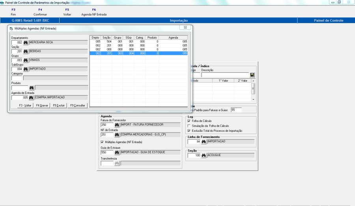Click Grupo code field 003
Screen dimensions: 355x206
tap(17, 60)
